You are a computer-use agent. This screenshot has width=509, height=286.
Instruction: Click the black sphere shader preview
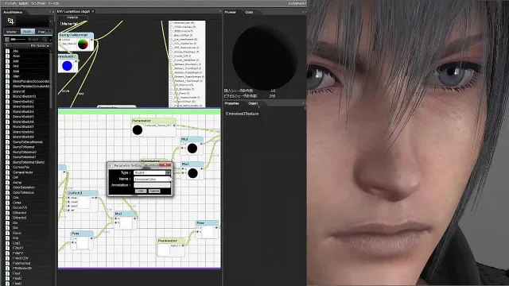(x=264, y=58)
